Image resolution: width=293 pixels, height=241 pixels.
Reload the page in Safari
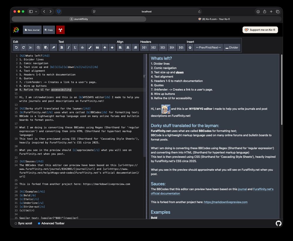click(199, 12)
